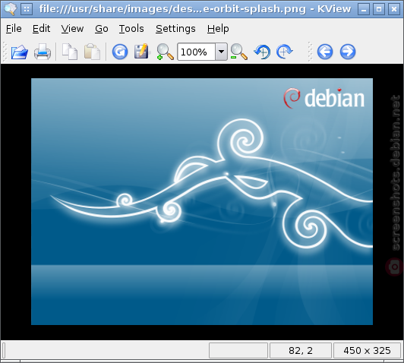Image resolution: width=404 pixels, height=363 pixels.
Task: Rotate the image counter-clockwise
Action: [x=262, y=52]
